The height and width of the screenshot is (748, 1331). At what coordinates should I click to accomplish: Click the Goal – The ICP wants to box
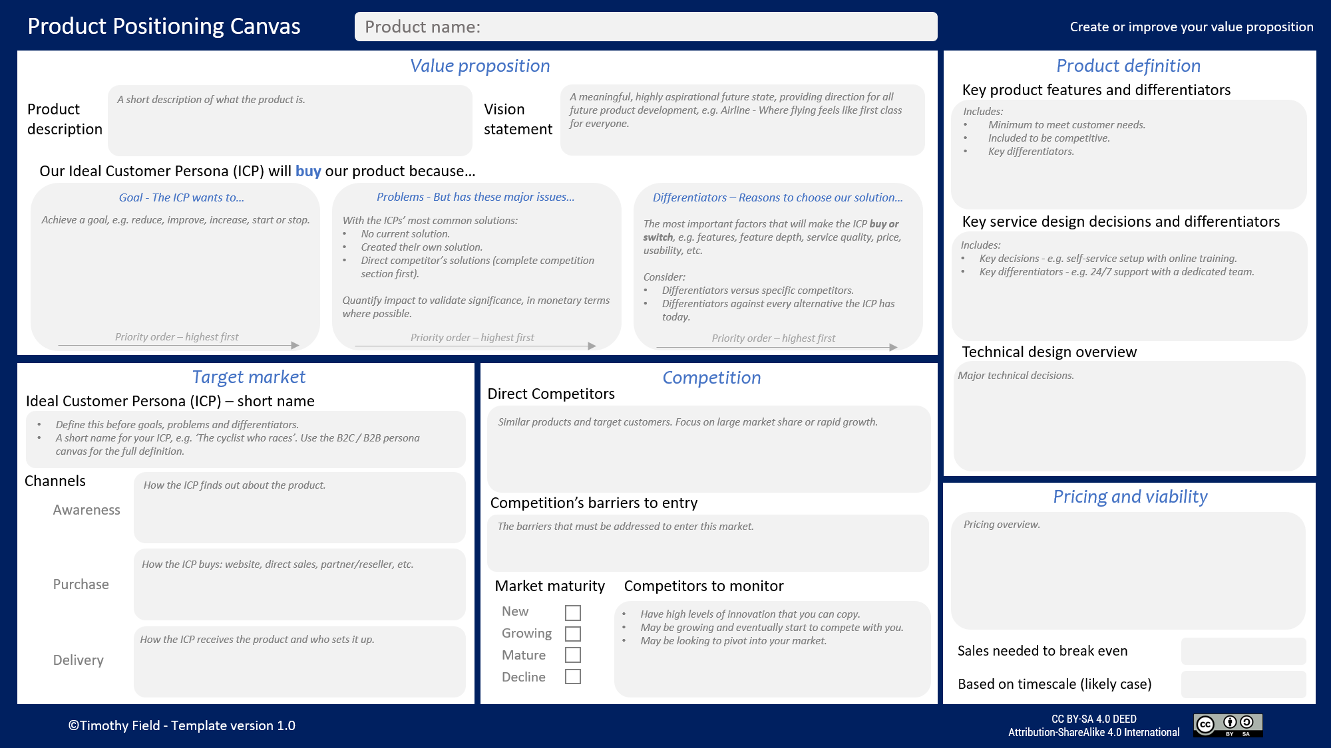[176, 267]
